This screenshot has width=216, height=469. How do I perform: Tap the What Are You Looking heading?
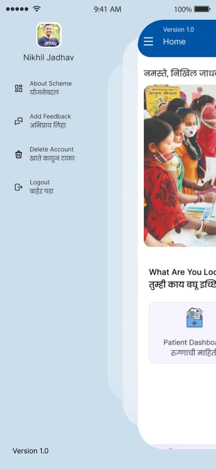[182, 272]
